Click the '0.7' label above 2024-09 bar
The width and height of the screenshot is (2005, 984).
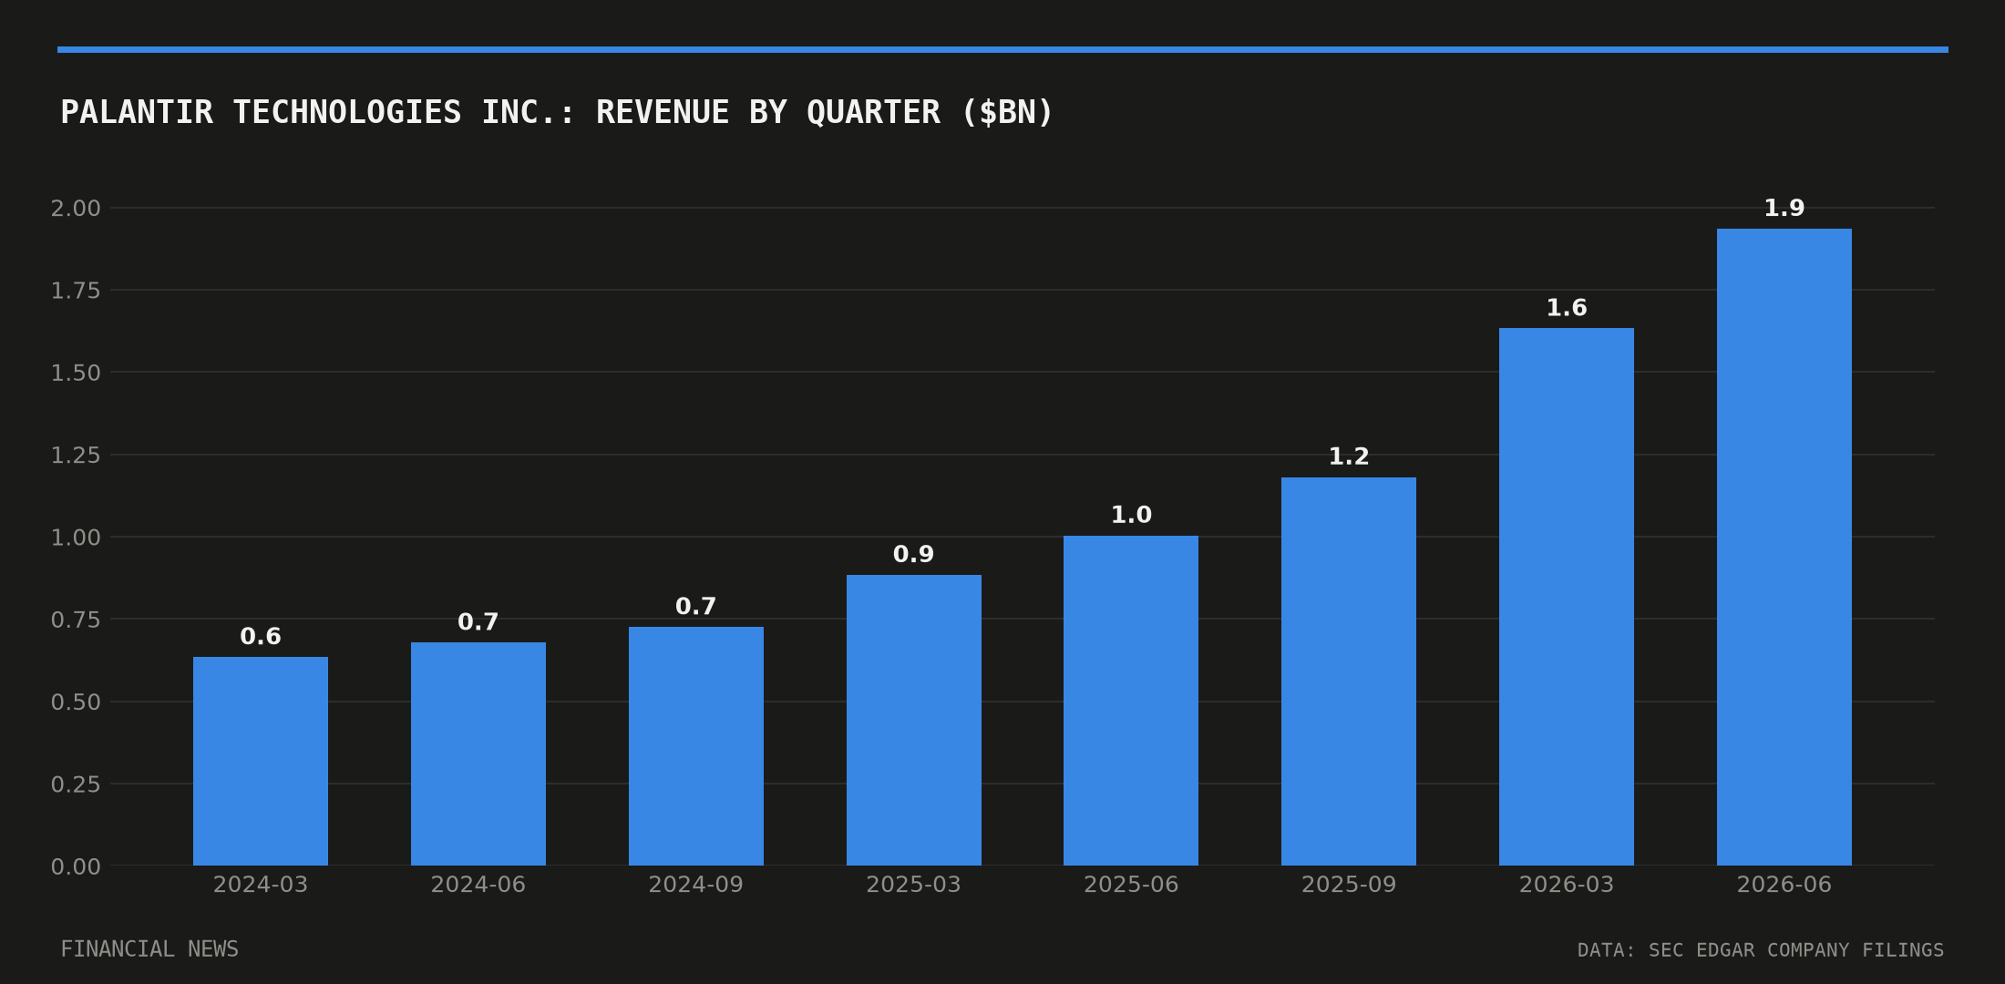696,607
